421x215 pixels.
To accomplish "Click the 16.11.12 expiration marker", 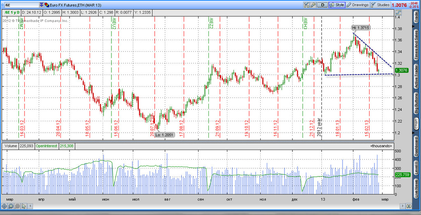I will coord(275,129).
